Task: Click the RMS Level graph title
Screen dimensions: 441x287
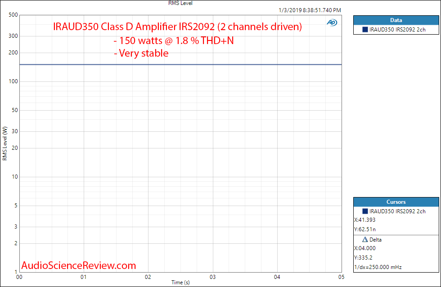Action: 180,3
